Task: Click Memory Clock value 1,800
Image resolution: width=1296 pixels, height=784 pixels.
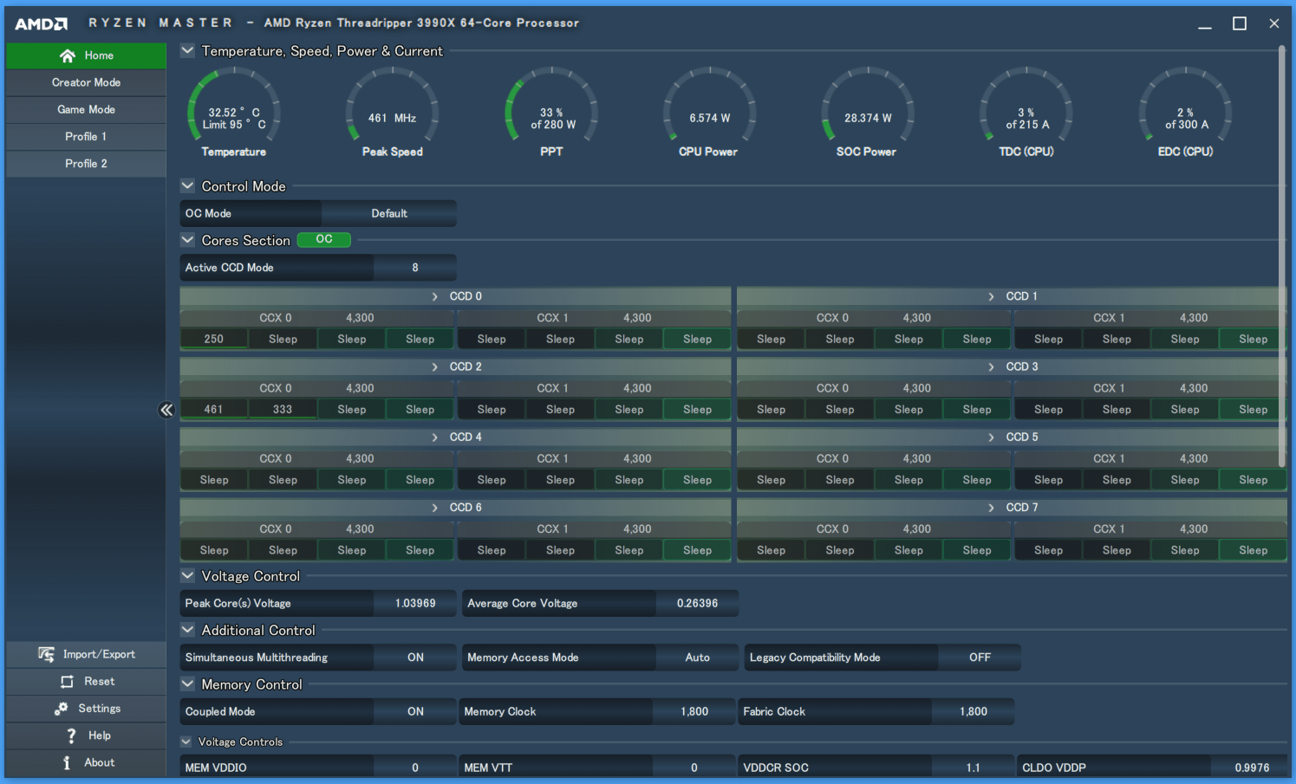Action: pyautogui.click(x=694, y=711)
